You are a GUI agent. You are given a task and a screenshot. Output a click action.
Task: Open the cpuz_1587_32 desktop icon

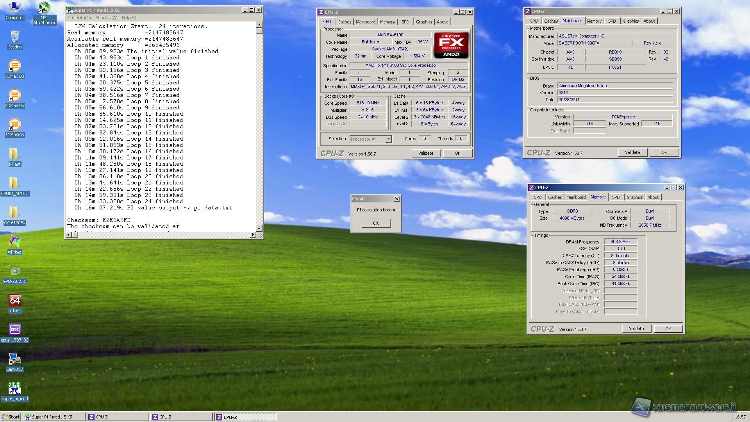14,330
